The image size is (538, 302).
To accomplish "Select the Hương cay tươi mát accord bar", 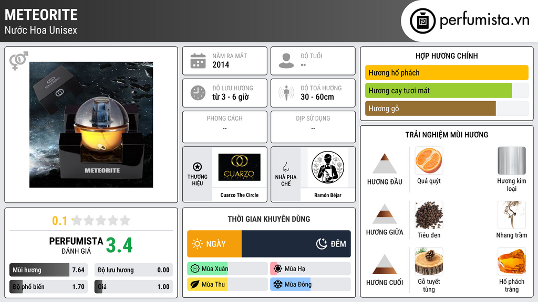I will (447, 91).
